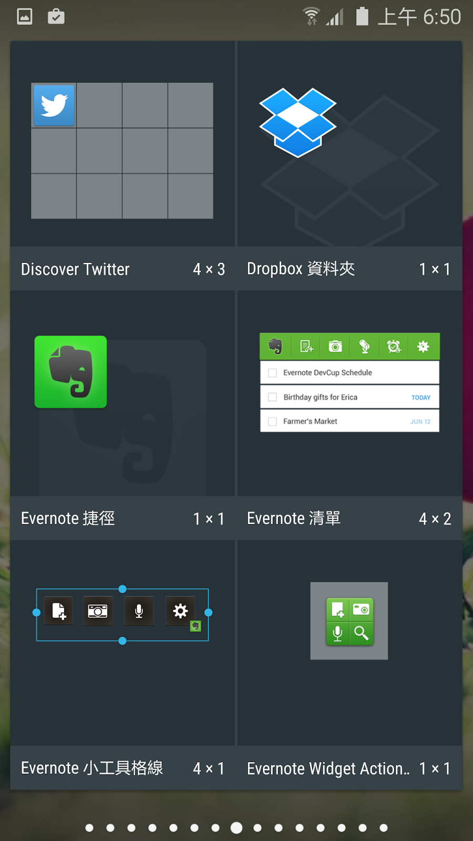
Task: Tap small Evernote badge on dark widget bar
Action: coord(196,626)
